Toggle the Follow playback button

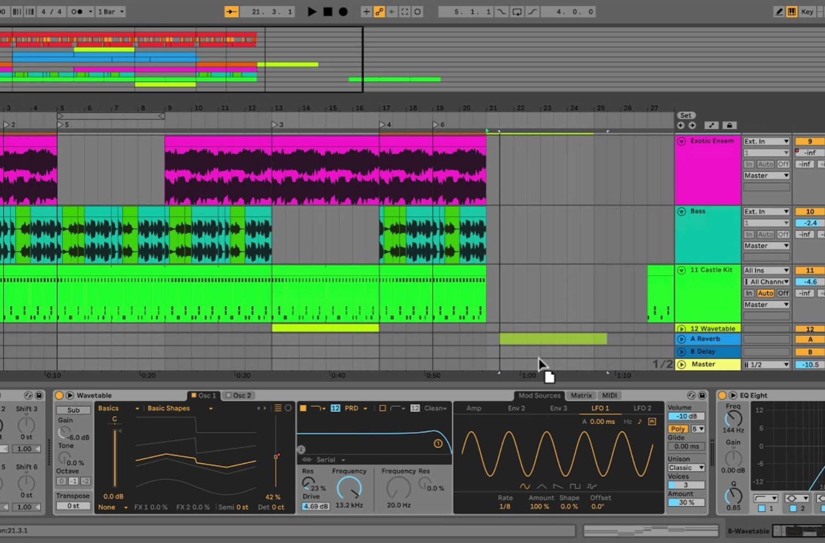point(231,11)
